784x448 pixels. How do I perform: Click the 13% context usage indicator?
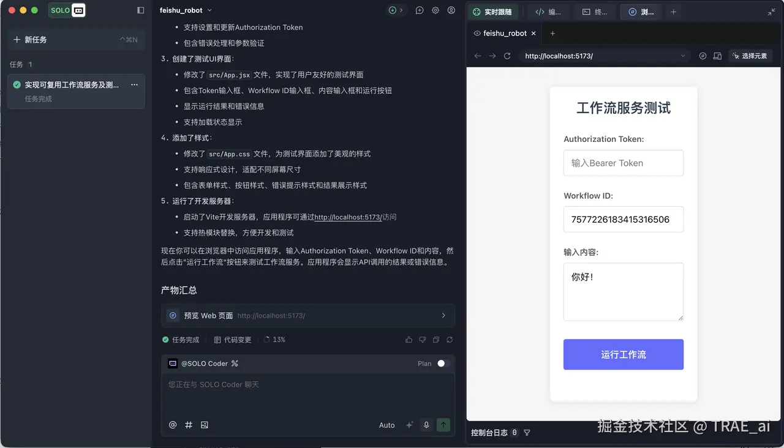(274, 340)
